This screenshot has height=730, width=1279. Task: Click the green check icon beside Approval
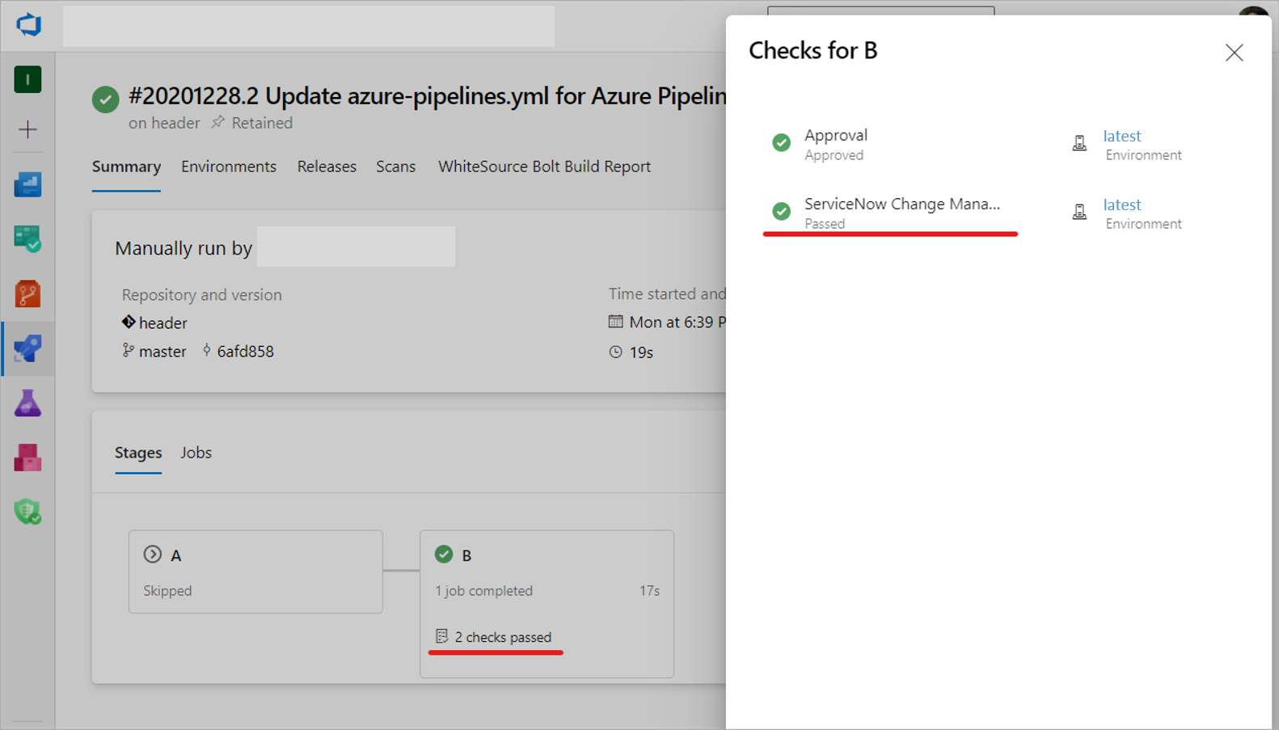tap(781, 142)
